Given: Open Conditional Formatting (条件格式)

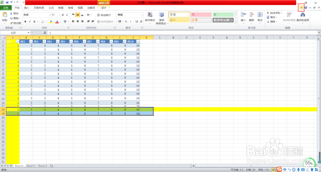Looking at the screenshot, I should click(150, 18).
